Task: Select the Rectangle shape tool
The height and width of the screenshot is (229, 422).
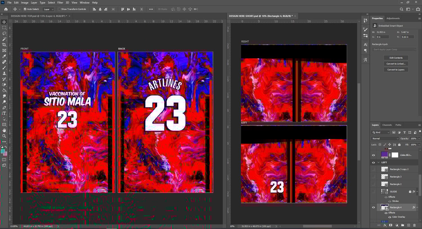Action: click(4, 125)
